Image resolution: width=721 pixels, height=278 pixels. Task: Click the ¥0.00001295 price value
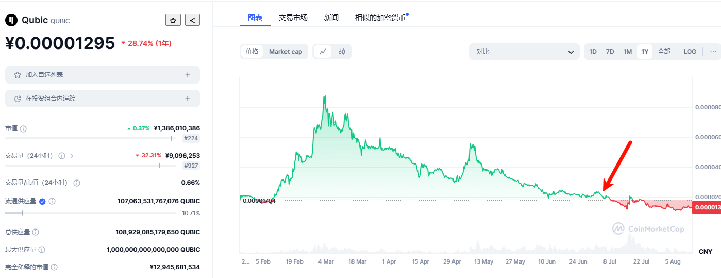(x=60, y=43)
